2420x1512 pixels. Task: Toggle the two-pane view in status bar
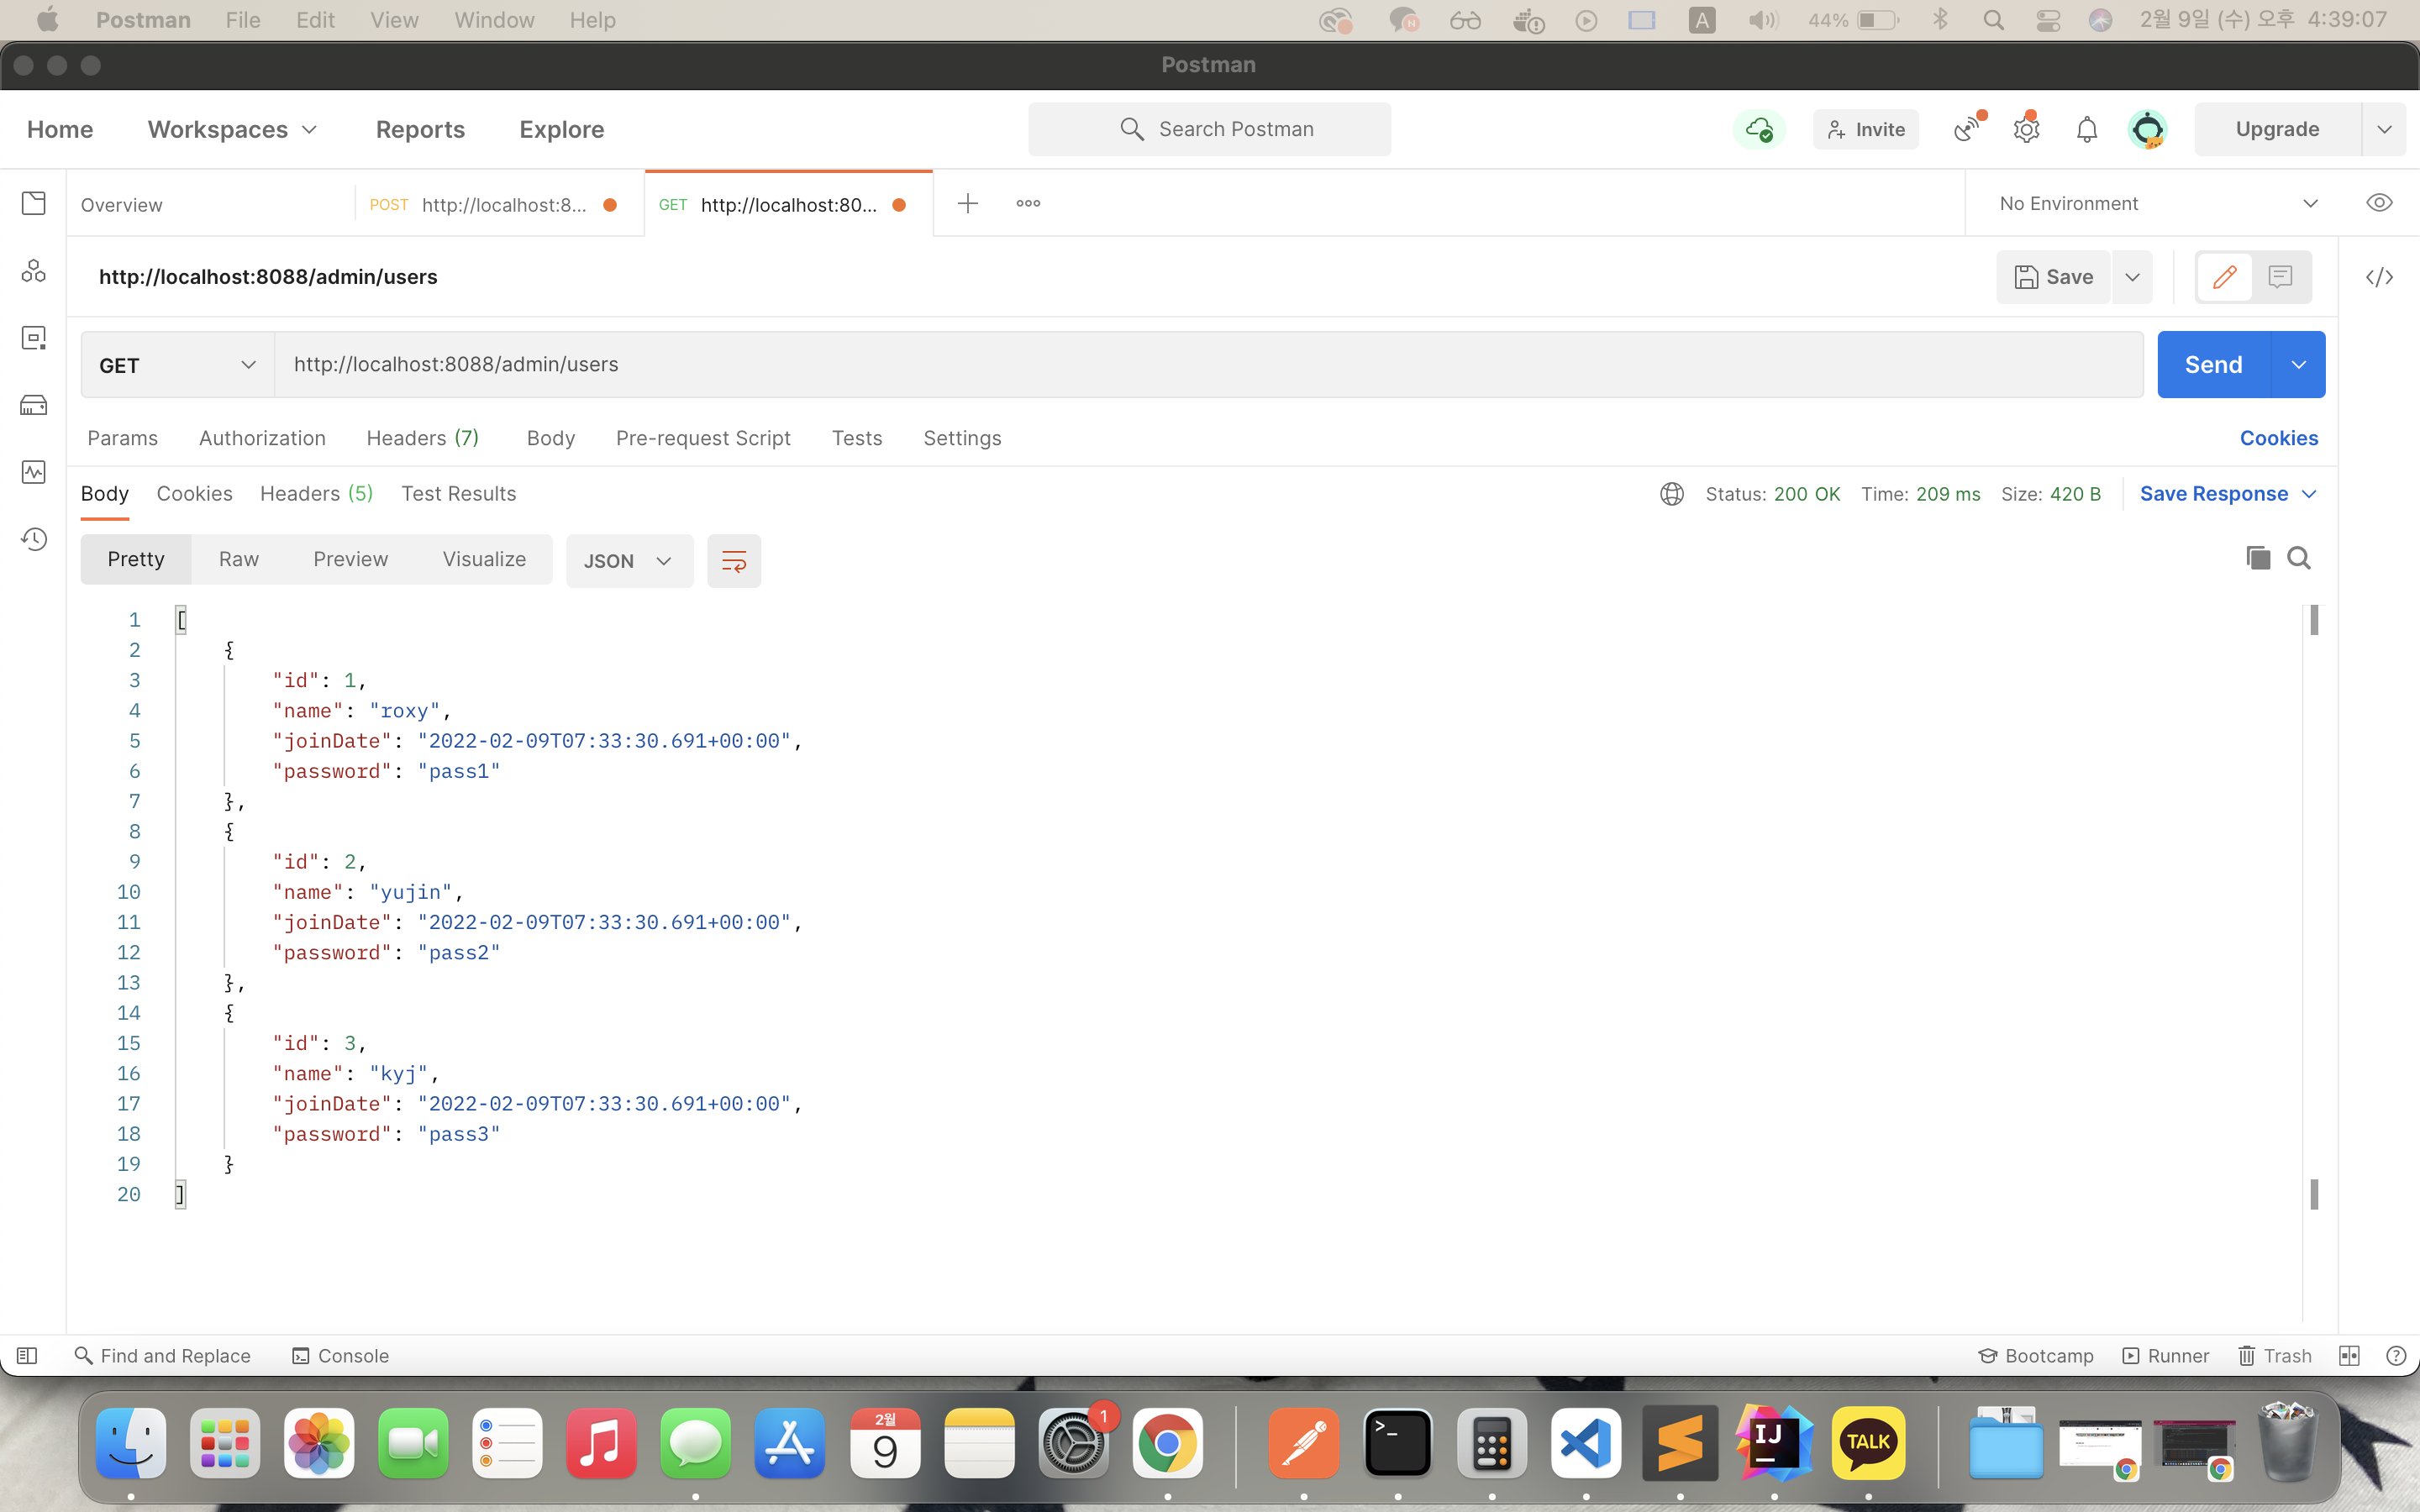pyautogui.click(x=2349, y=1356)
